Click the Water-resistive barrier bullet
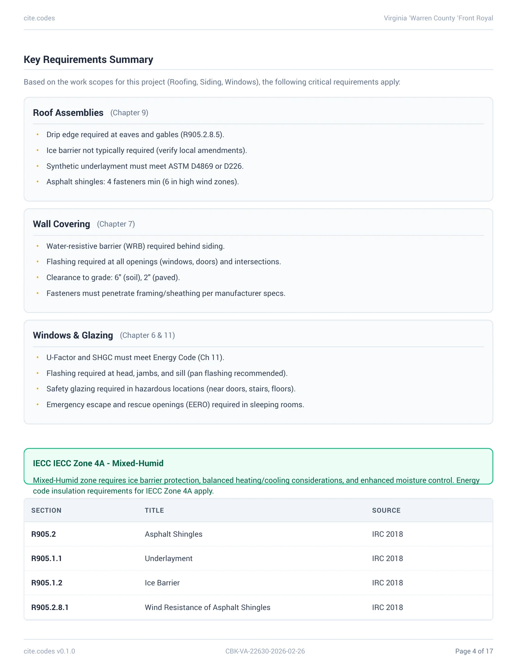This screenshot has width=517, height=669. (x=135, y=246)
